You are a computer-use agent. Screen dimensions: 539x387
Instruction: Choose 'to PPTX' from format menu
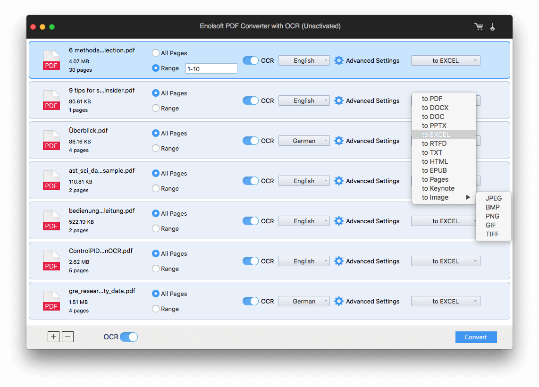444,126
